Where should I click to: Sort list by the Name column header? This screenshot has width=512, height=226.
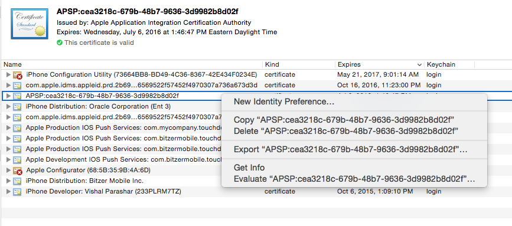(x=132, y=64)
